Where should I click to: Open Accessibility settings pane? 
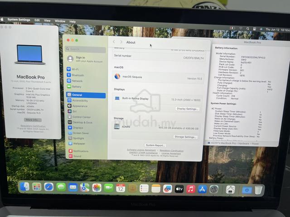pos(86,101)
